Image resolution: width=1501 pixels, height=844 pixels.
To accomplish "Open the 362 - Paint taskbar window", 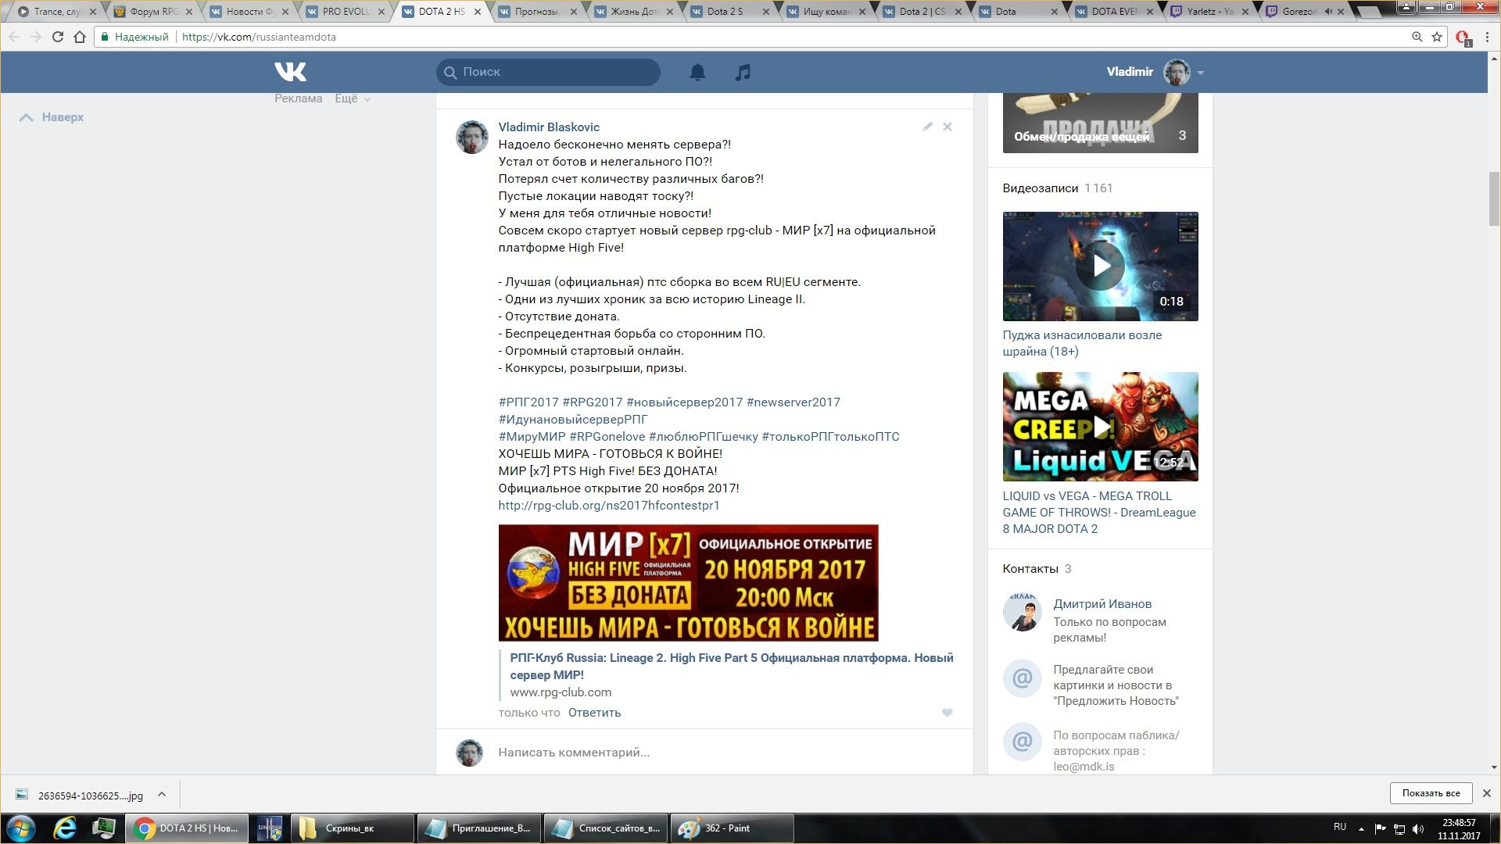I will click(732, 828).
